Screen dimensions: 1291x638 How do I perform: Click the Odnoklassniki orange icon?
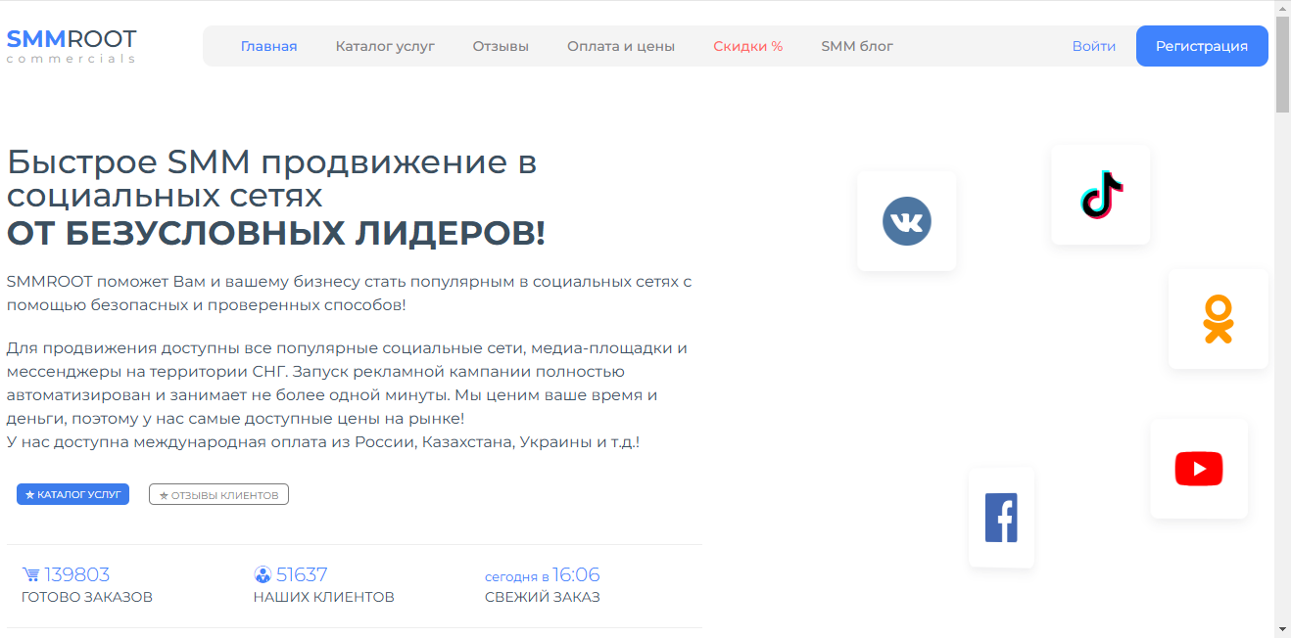point(1218,319)
